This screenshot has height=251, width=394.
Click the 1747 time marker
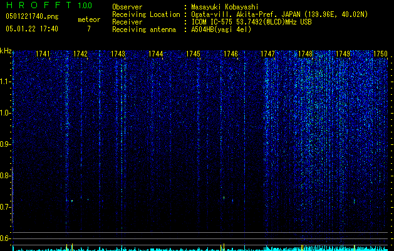pyautogui.click(x=268, y=54)
